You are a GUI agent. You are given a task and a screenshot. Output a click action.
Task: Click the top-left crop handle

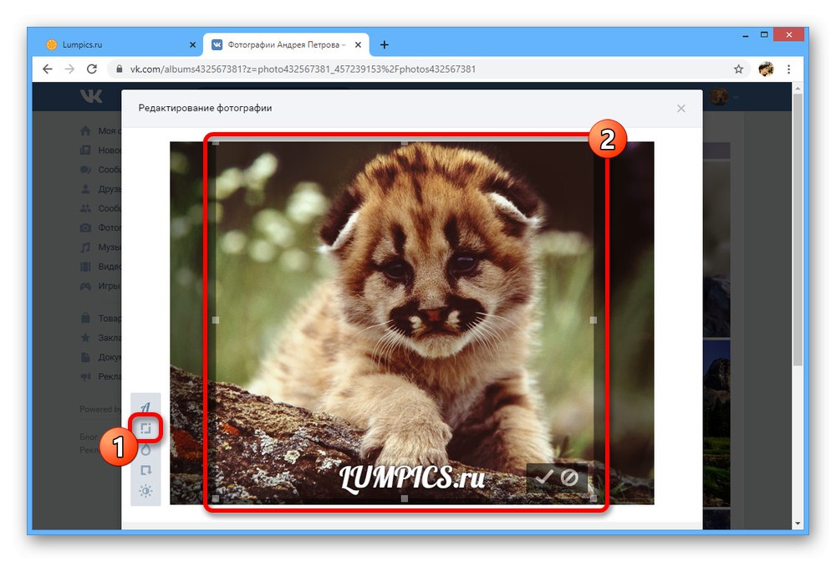[x=216, y=143]
